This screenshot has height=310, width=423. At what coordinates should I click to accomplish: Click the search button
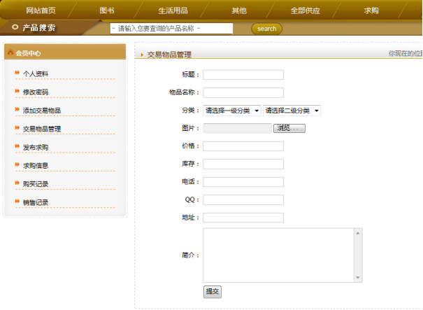click(x=267, y=29)
